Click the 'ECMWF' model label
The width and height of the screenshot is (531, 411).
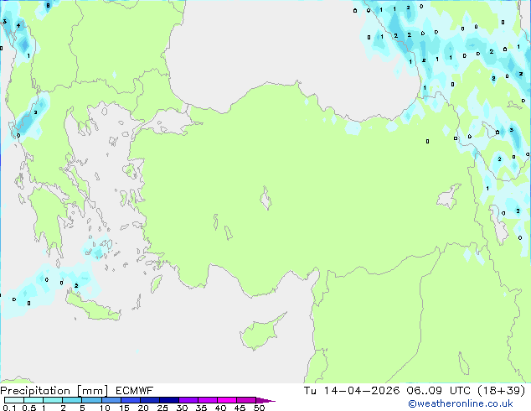point(134,391)
